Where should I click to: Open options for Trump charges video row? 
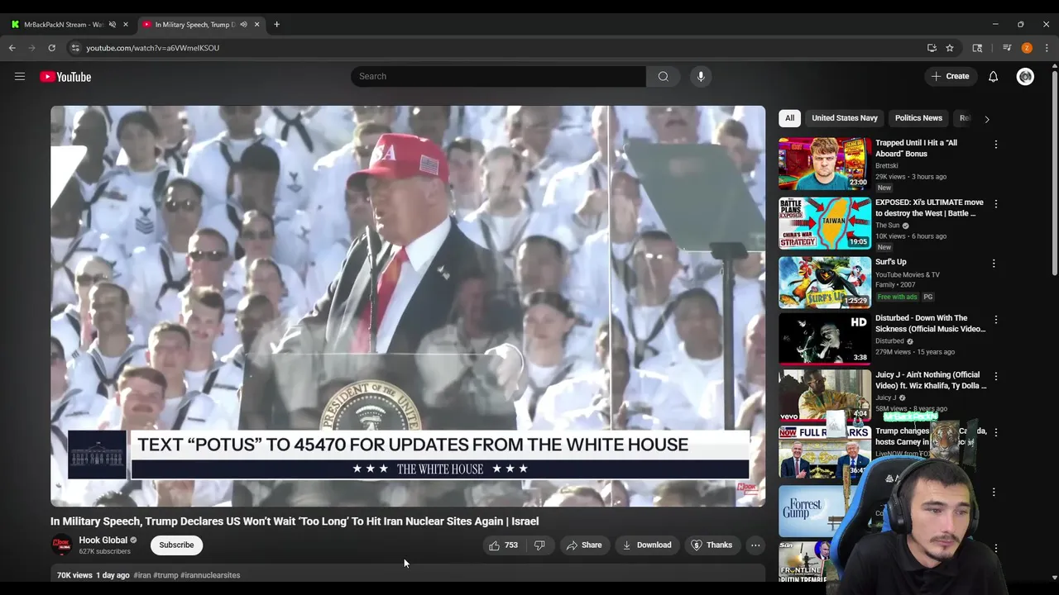click(995, 432)
